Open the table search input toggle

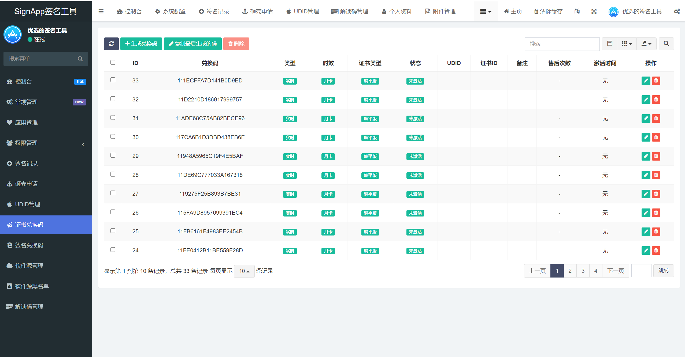(x=666, y=44)
